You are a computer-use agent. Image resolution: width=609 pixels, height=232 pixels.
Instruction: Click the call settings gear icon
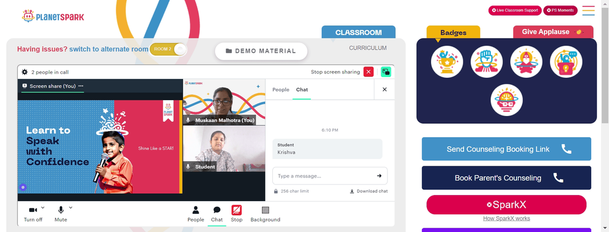(25, 72)
